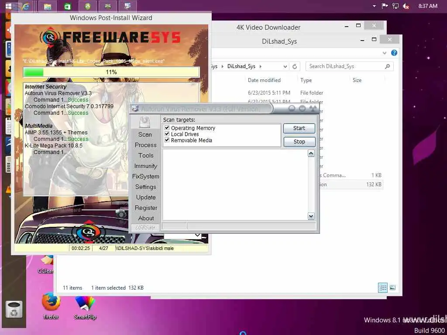The height and width of the screenshot is (335, 447).
Task: Show hidden tray icons arrow
Action: tap(374, 6)
